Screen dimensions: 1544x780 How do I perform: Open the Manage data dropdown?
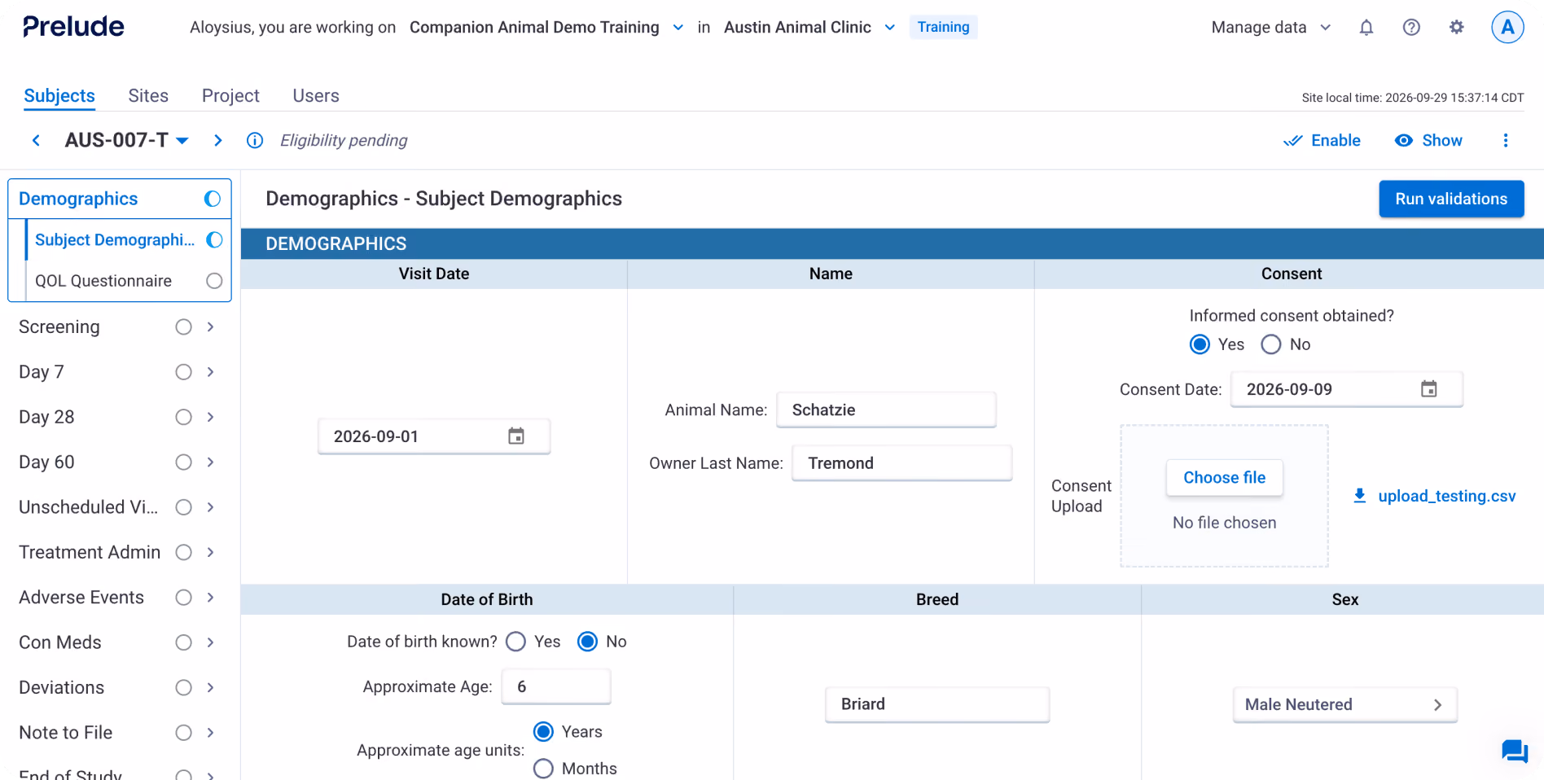1271,27
